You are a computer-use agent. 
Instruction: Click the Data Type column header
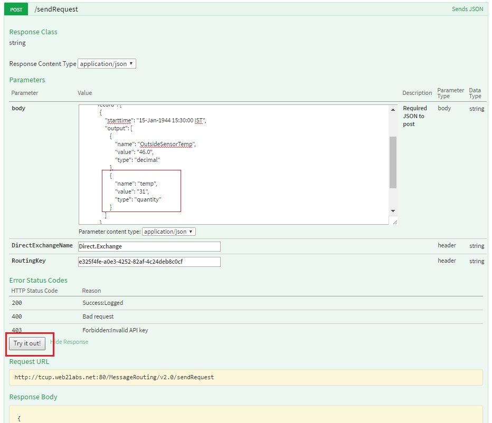[x=475, y=93]
